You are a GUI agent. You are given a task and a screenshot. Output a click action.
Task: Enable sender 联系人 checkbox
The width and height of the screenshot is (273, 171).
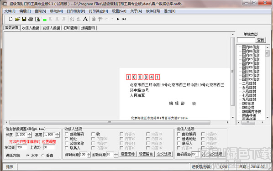pos(178,143)
